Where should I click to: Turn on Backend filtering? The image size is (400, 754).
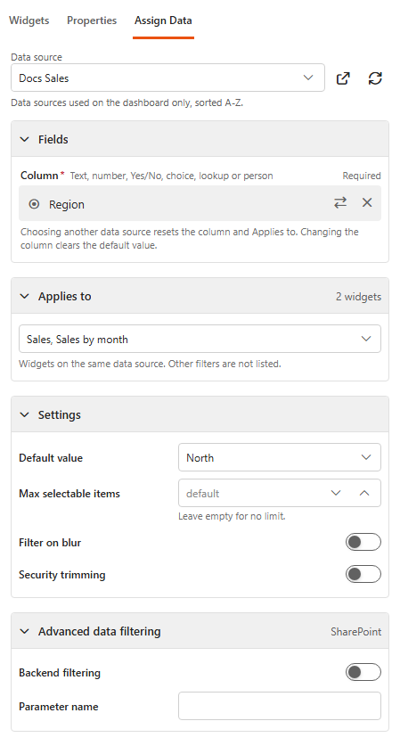click(x=363, y=672)
